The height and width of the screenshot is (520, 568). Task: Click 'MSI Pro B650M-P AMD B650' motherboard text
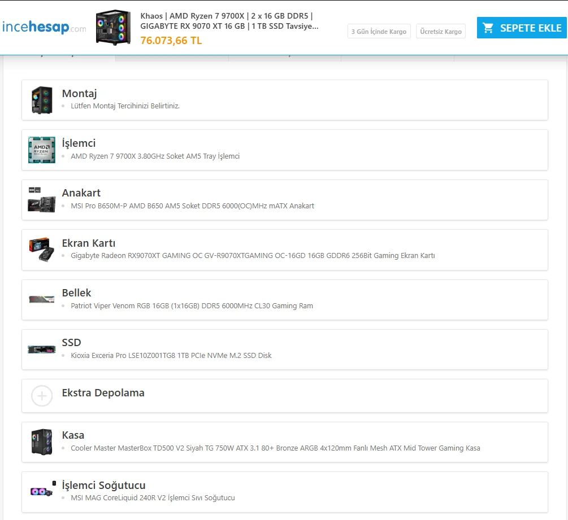192,206
